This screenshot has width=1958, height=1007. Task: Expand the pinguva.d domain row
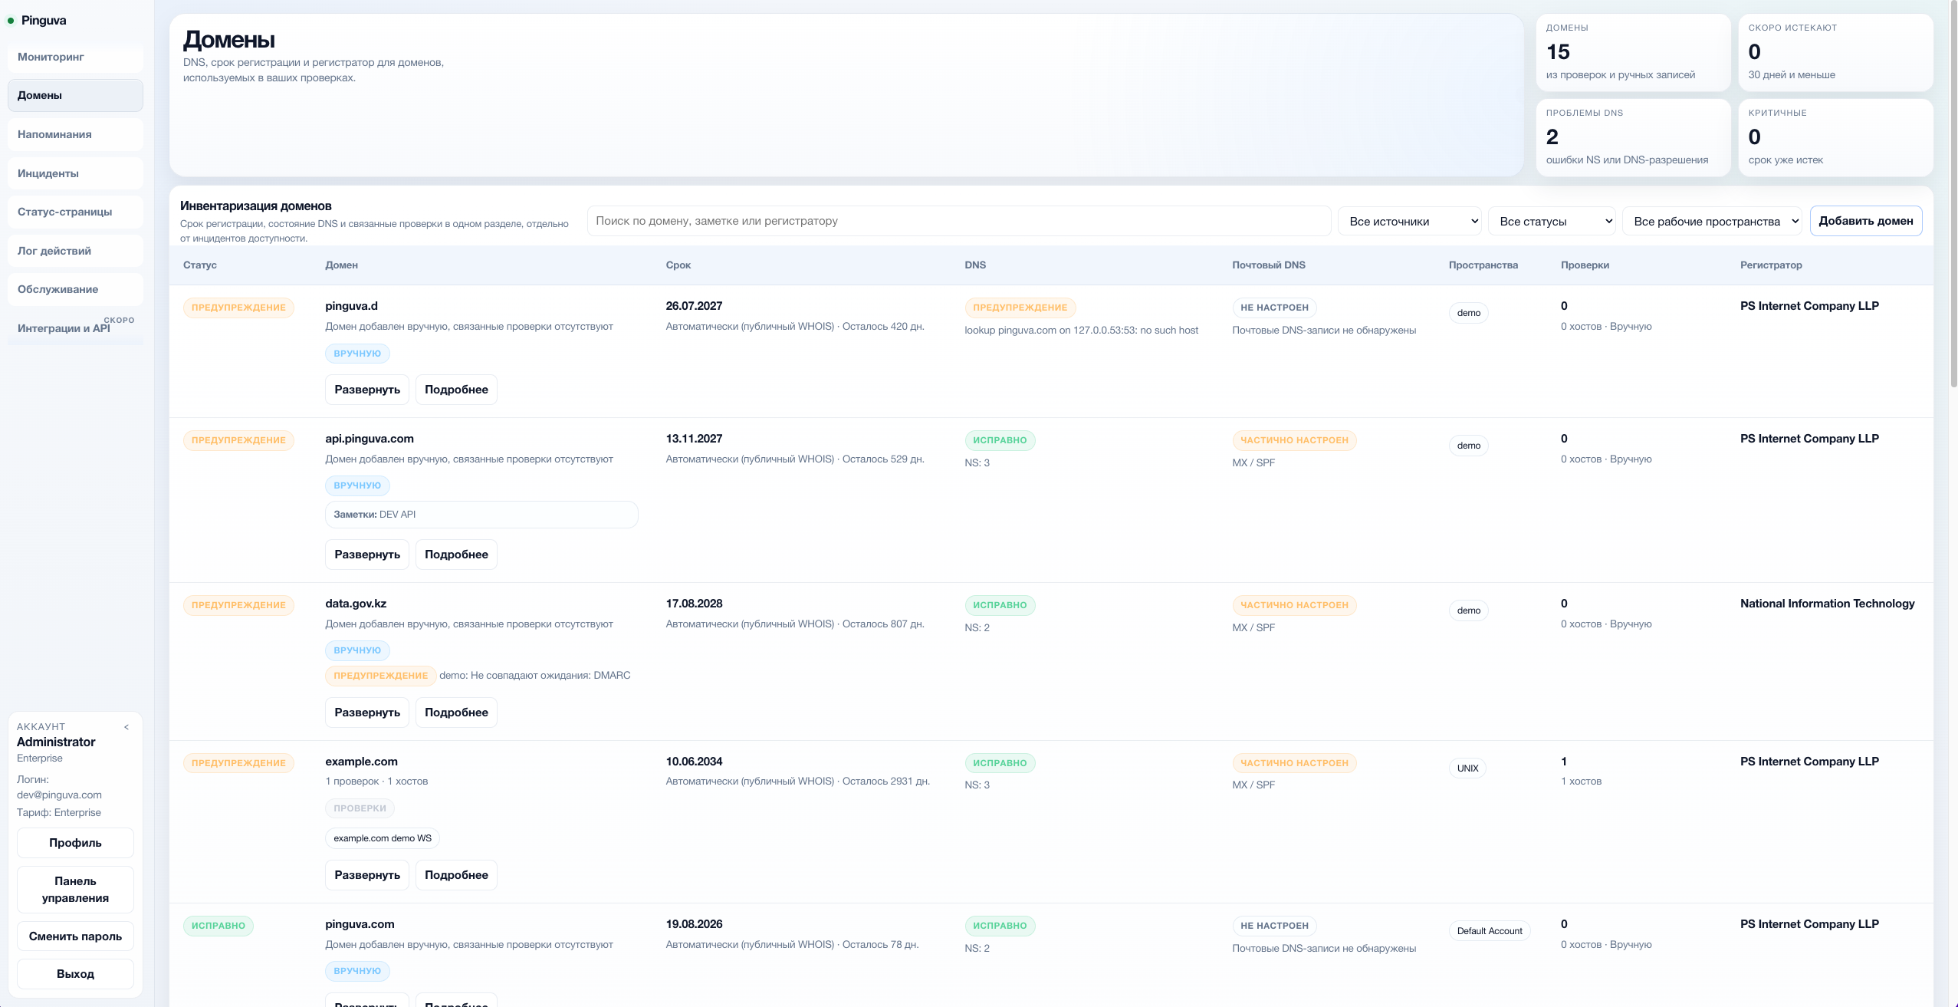(x=367, y=390)
